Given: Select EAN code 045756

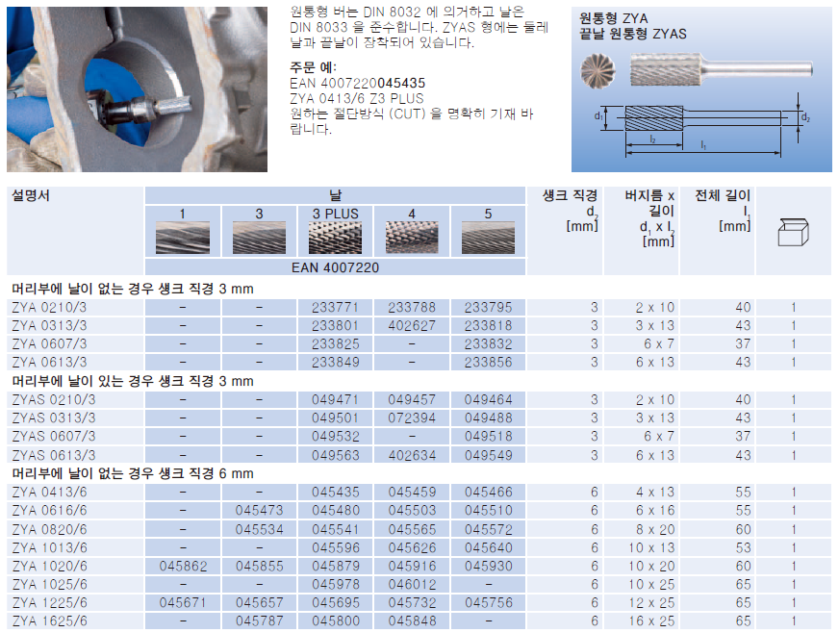Looking at the screenshot, I should click(x=488, y=603).
